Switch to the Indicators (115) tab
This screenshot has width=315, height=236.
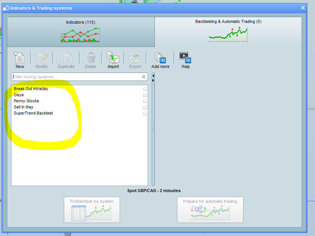81,32
